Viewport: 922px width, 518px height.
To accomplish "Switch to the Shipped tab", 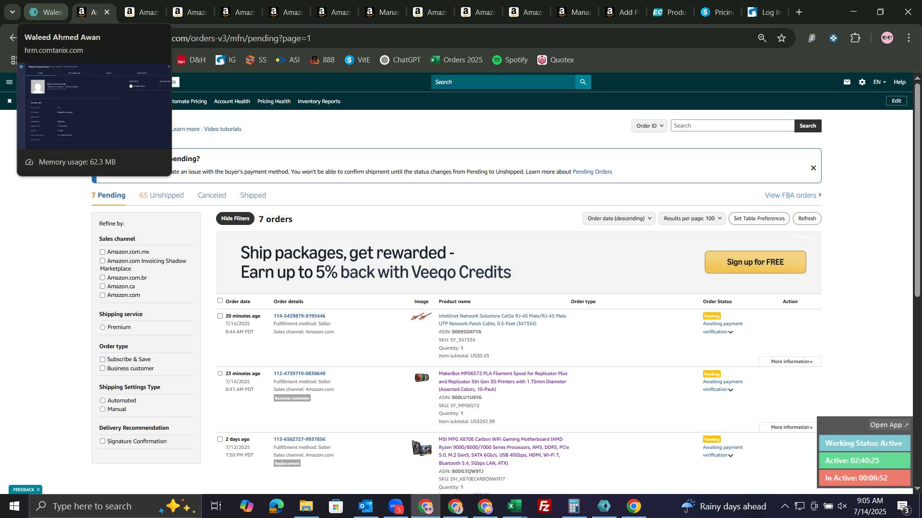I will [x=253, y=195].
